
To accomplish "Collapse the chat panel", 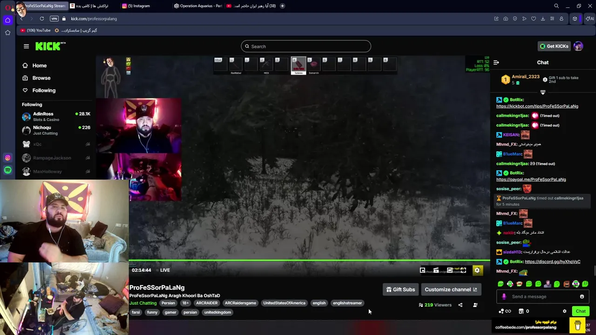I will (x=496, y=62).
